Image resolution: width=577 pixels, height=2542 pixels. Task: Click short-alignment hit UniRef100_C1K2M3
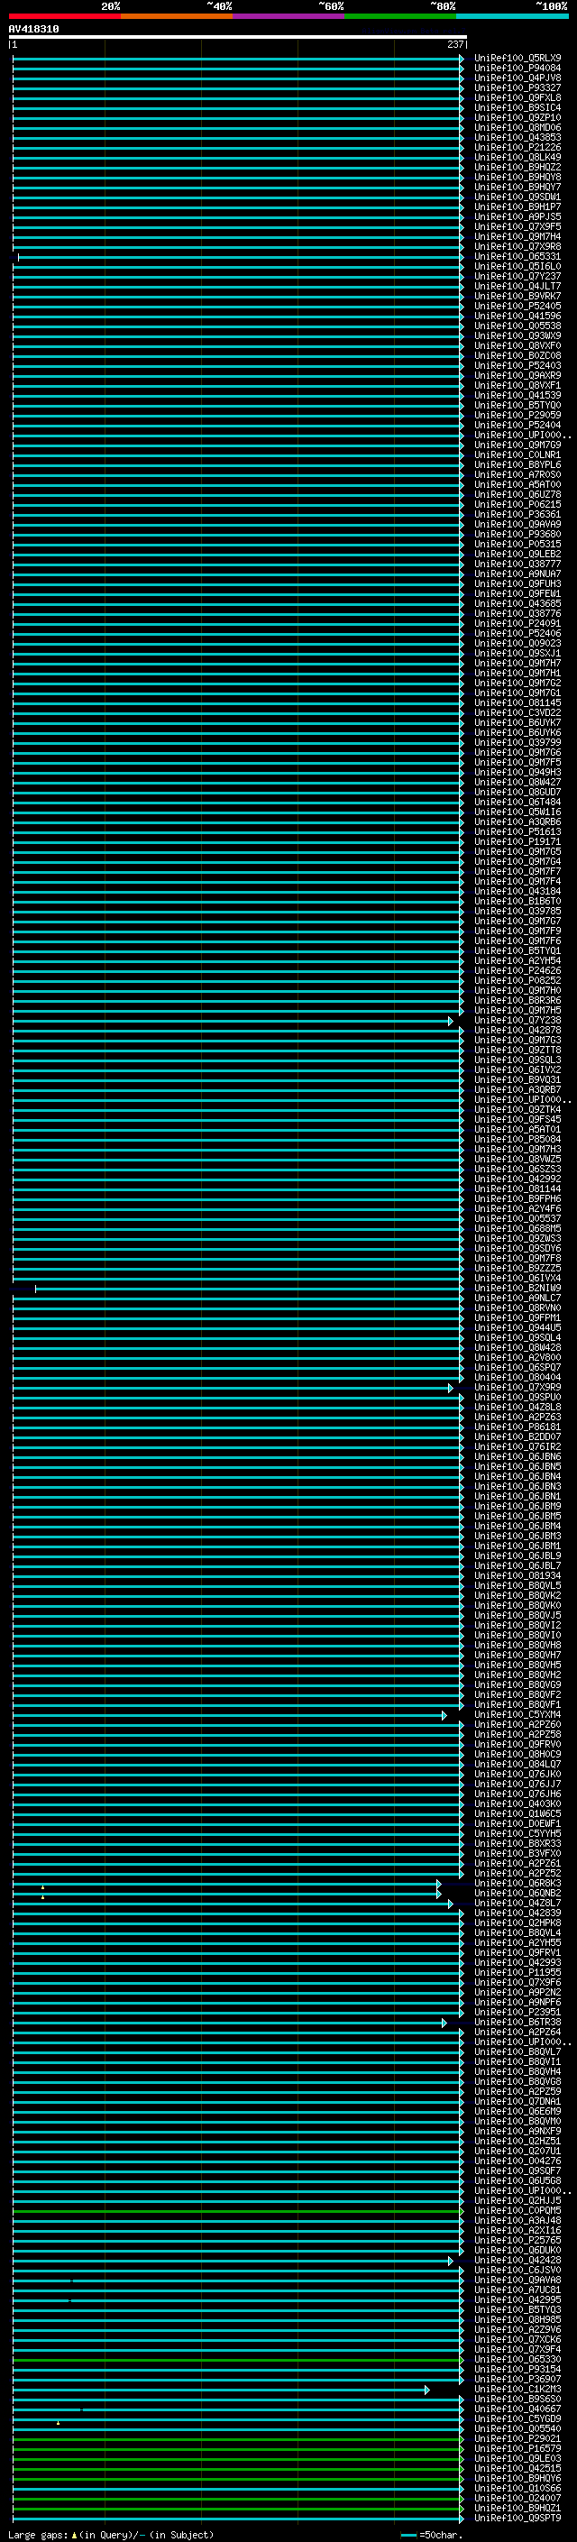coord(517,2389)
